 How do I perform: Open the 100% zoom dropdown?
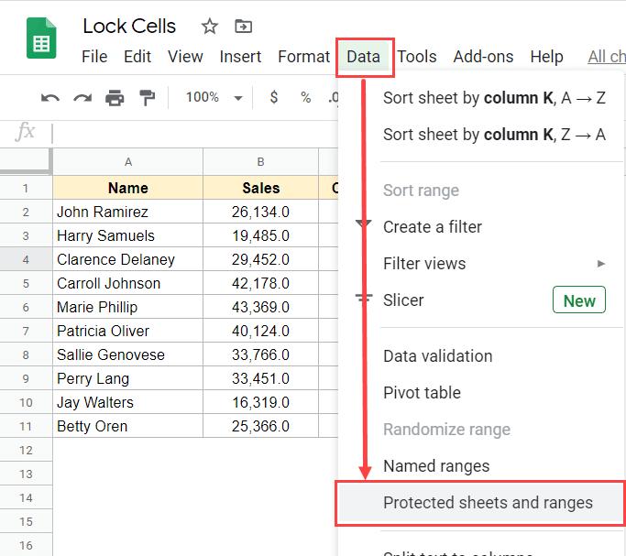(214, 97)
